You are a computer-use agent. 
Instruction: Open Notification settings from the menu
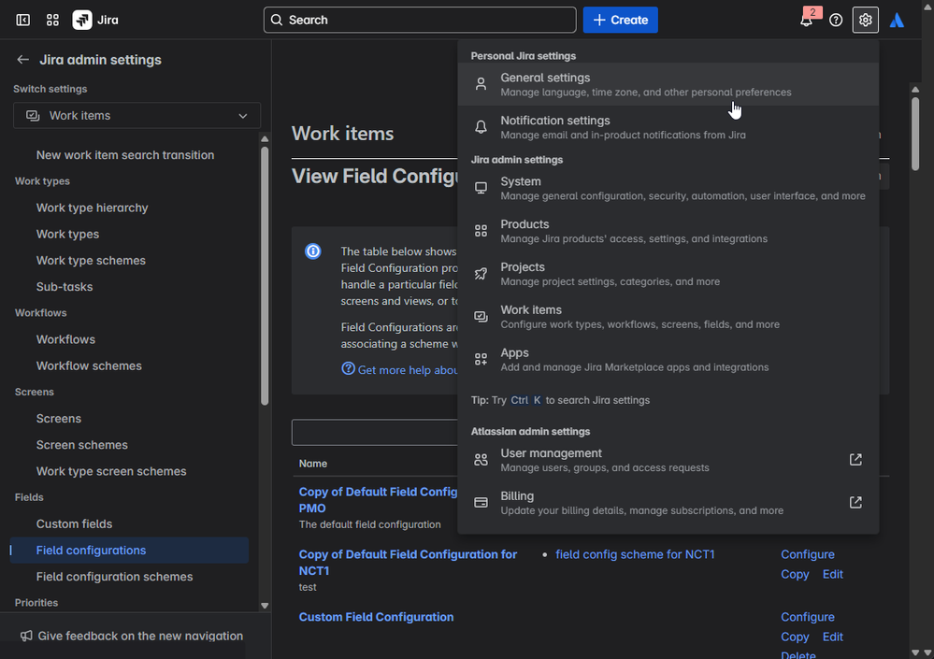[668, 127]
